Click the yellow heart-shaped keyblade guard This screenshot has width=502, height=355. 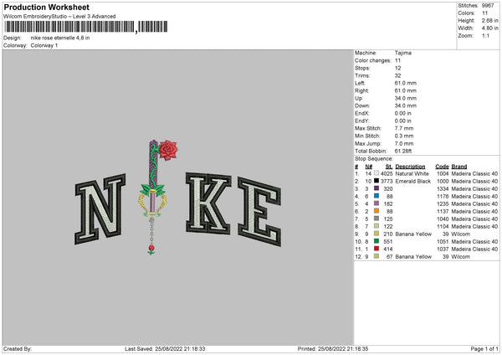pos(152,204)
